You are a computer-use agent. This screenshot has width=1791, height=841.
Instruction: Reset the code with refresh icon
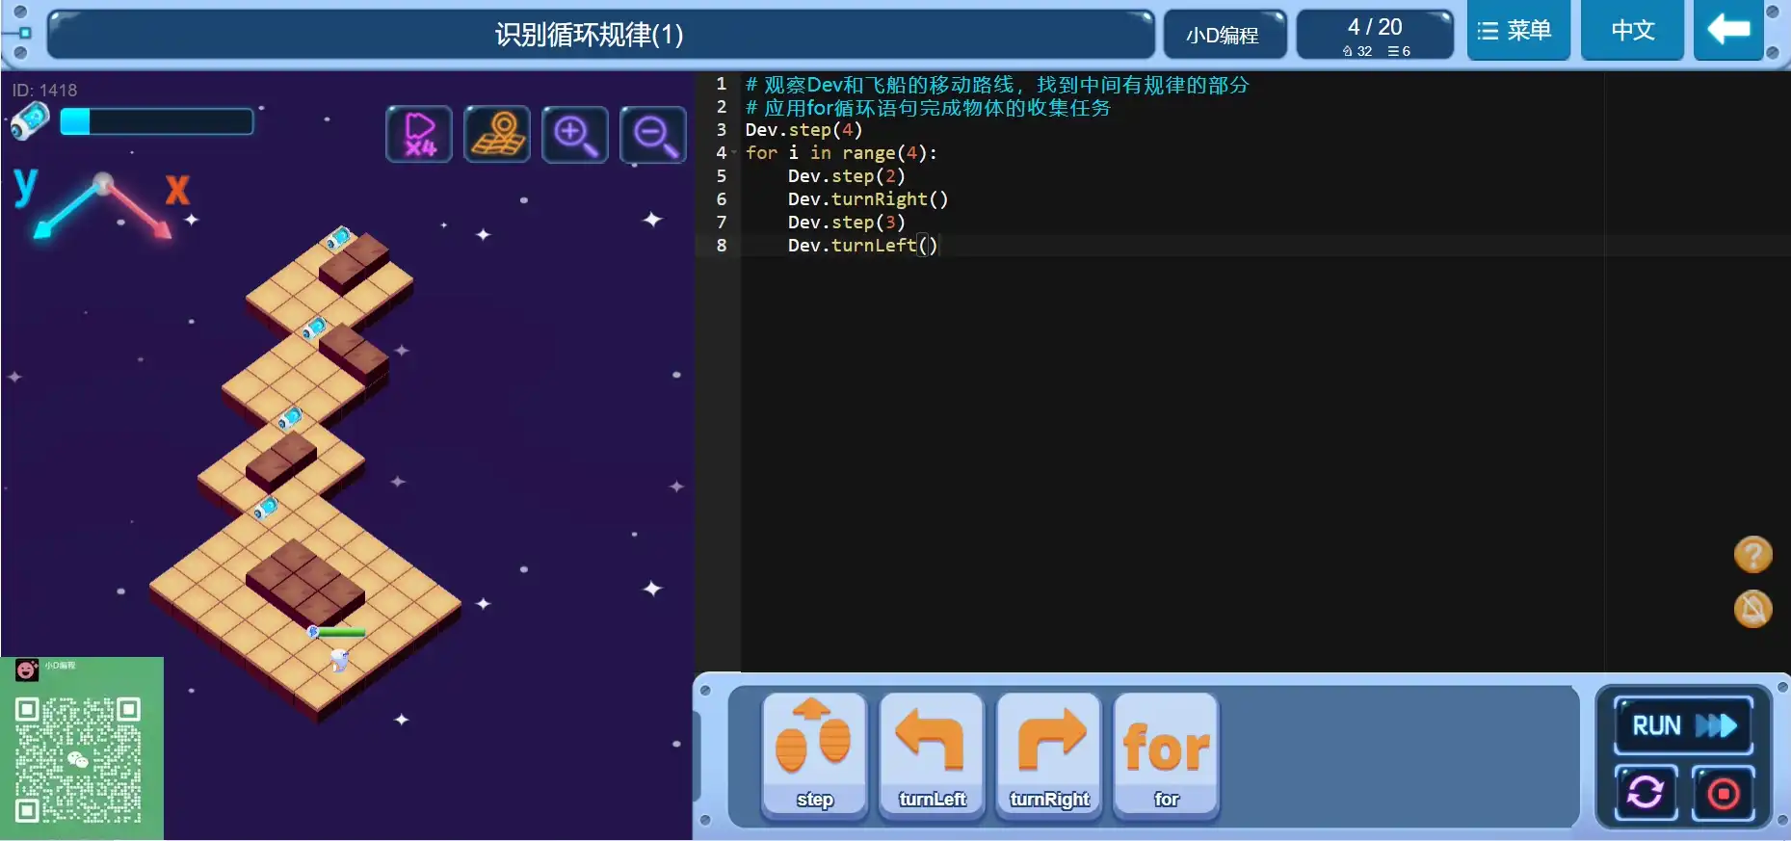[x=1646, y=793]
